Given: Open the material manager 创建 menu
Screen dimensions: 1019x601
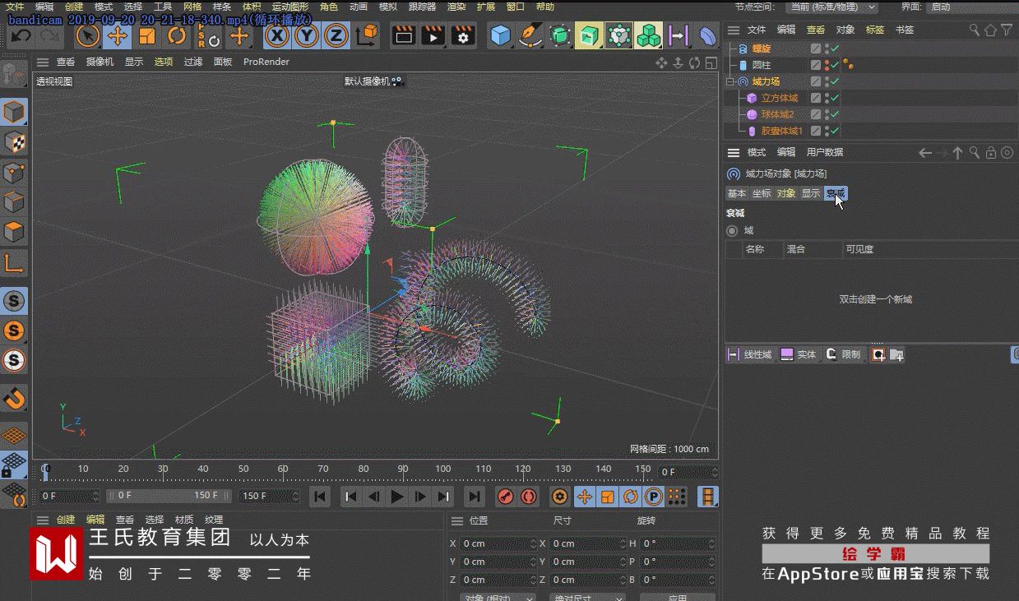Looking at the screenshot, I should (x=66, y=520).
